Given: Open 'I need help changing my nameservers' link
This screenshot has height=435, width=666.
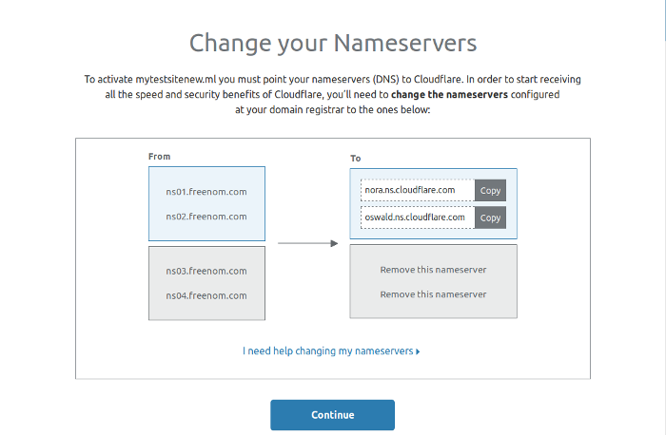Looking at the screenshot, I should coord(331,351).
